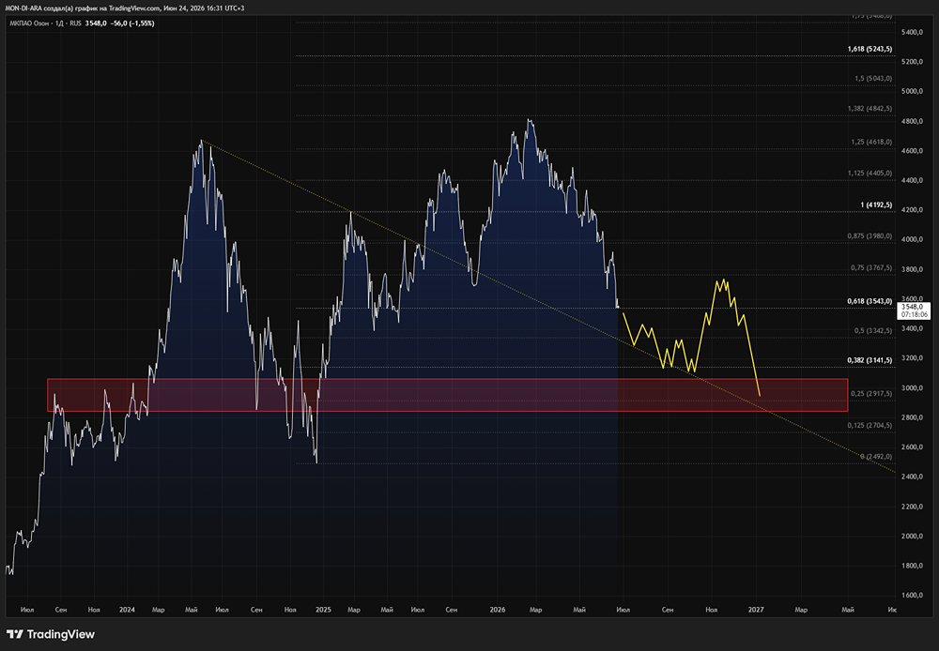
Task: Click the 5000,0 price scale value
Action: click(x=912, y=92)
